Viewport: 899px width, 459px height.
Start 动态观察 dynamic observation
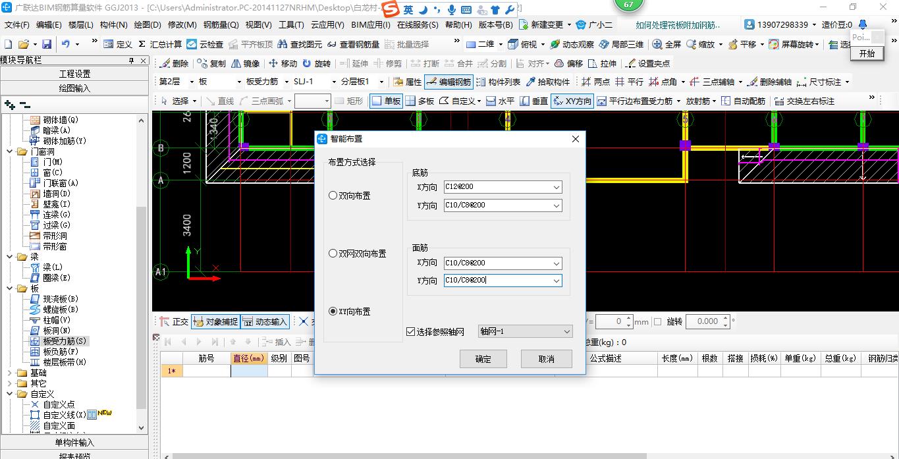pos(572,44)
